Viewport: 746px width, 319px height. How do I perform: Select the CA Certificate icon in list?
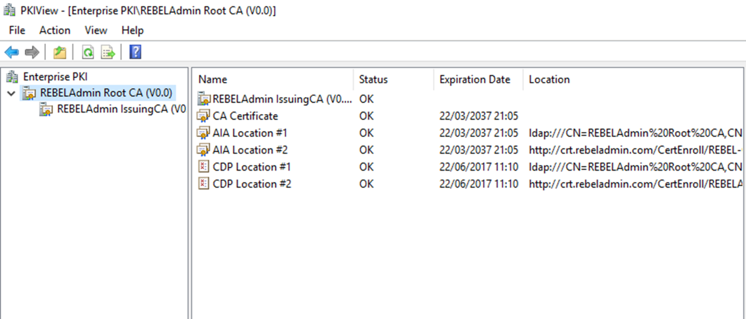coord(203,116)
